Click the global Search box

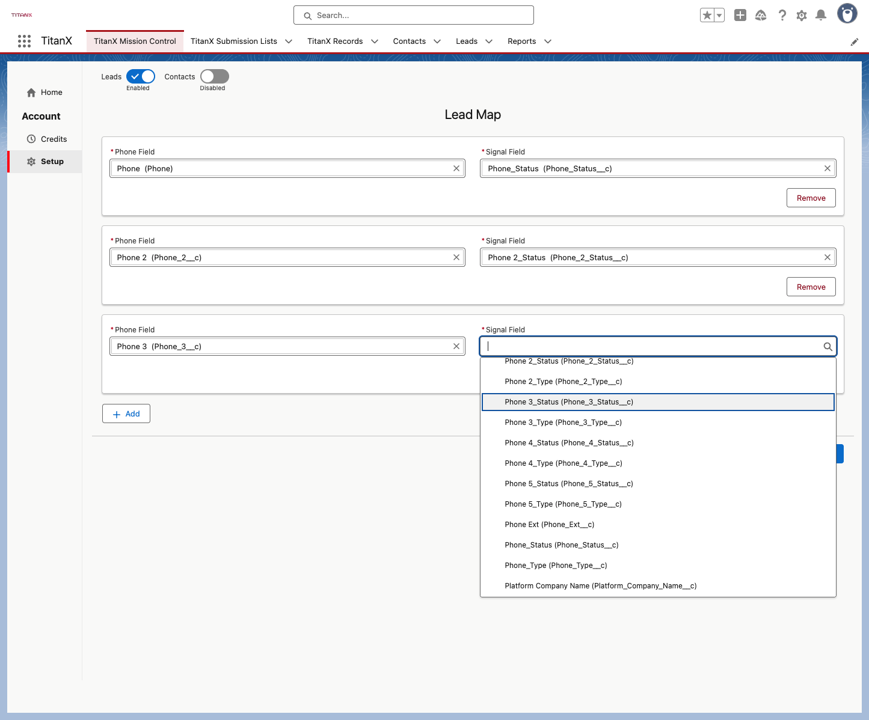pos(414,15)
